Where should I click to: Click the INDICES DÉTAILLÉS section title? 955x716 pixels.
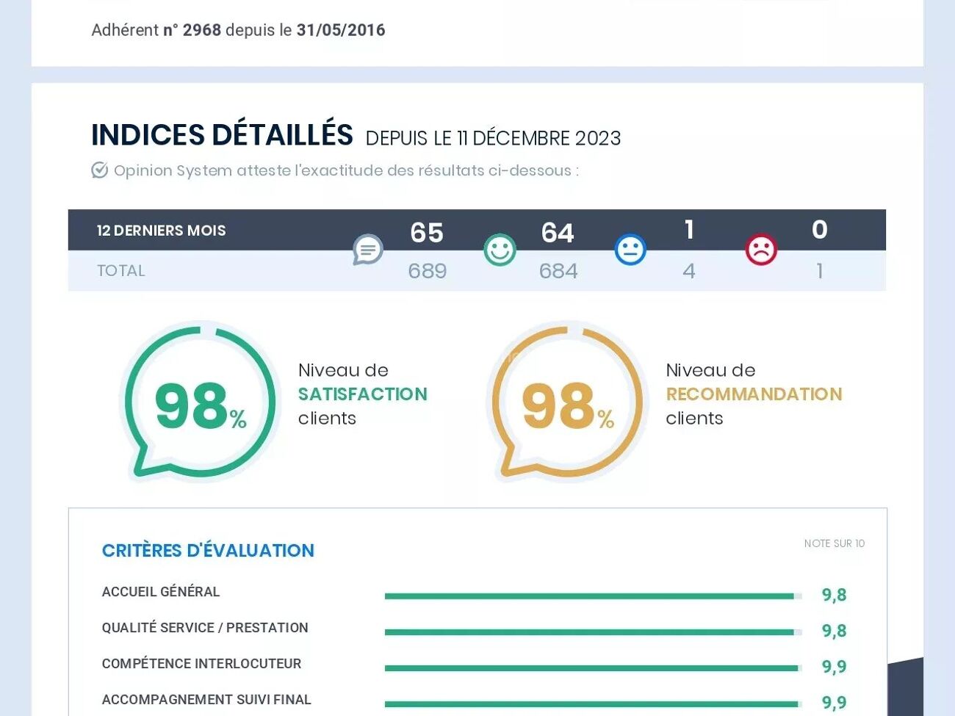pyautogui.click(x=222, y=136)
